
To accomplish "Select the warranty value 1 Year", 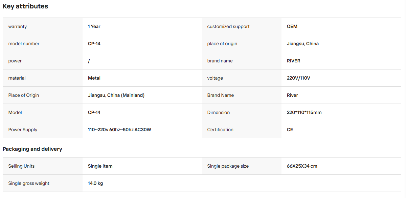I will [x=94, y=26].
